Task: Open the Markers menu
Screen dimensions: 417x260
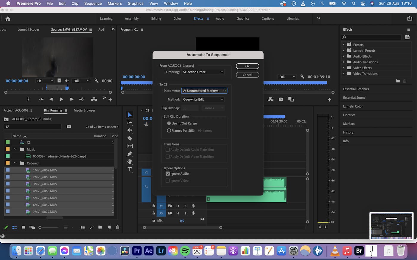Action: point(115,3)
